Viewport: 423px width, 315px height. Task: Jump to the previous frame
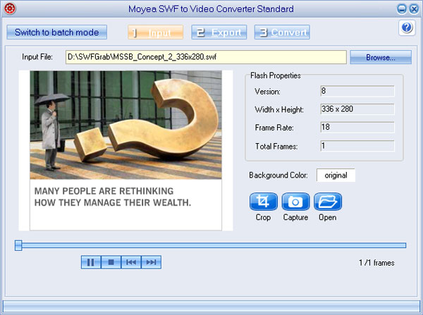pos(131,262)
